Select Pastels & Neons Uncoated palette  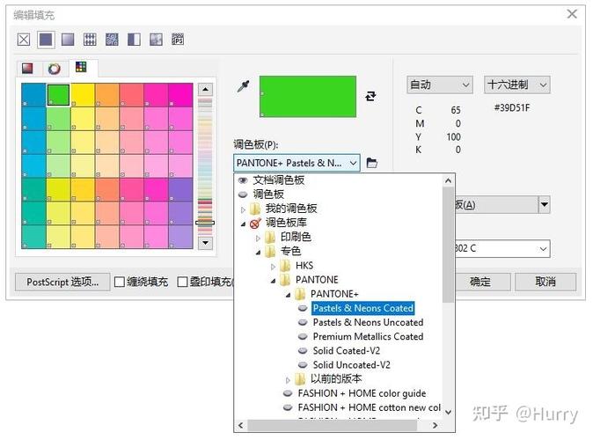[x=368, y=322]
